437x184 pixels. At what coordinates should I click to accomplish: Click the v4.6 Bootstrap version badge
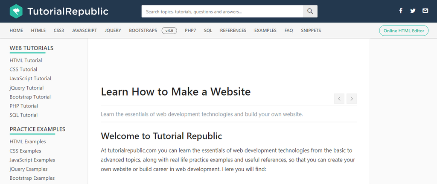[x=169, y=31]
